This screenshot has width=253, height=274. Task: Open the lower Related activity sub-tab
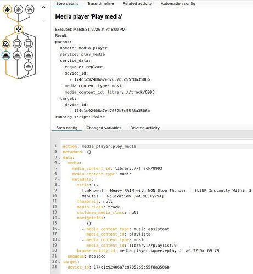pos(145,128)
